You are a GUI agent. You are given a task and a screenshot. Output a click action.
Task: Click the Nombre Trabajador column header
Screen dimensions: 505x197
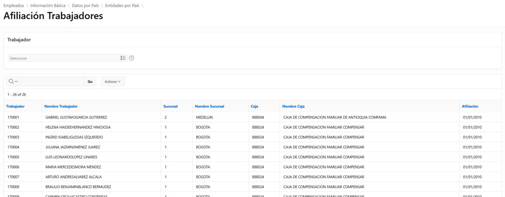point(61,107)
